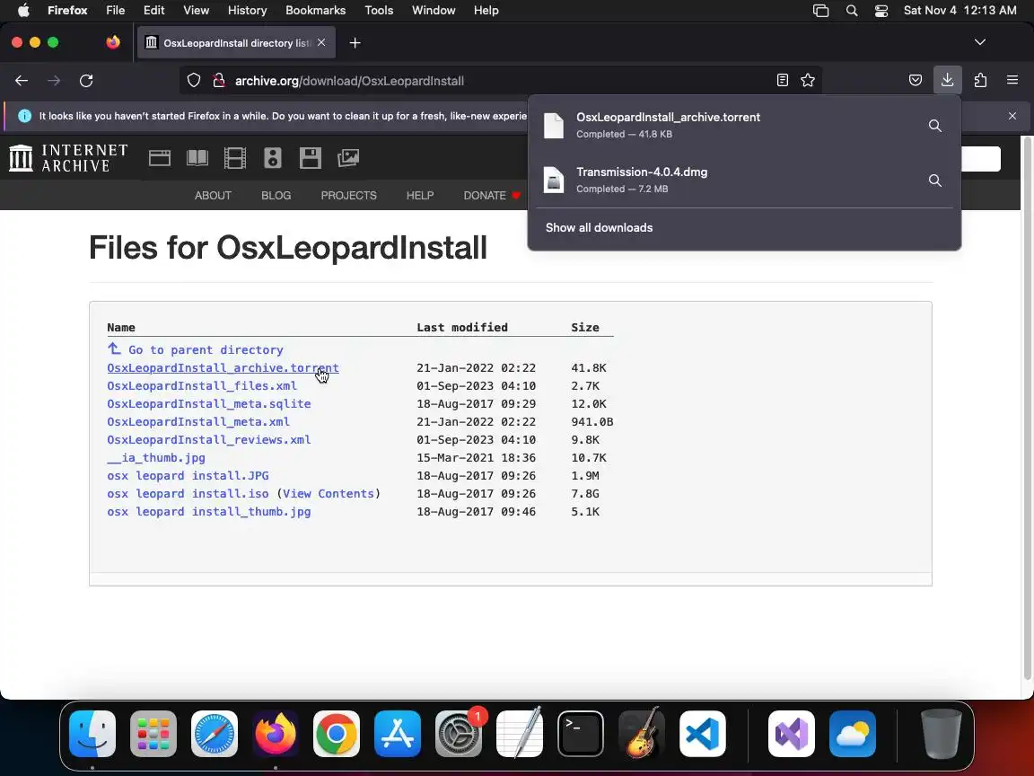
Task: Open Internet Archive images icon
Action: [348, 158]
